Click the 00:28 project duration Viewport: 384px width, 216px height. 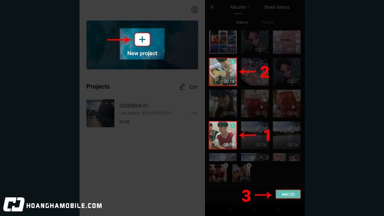[x=124, y=122]
